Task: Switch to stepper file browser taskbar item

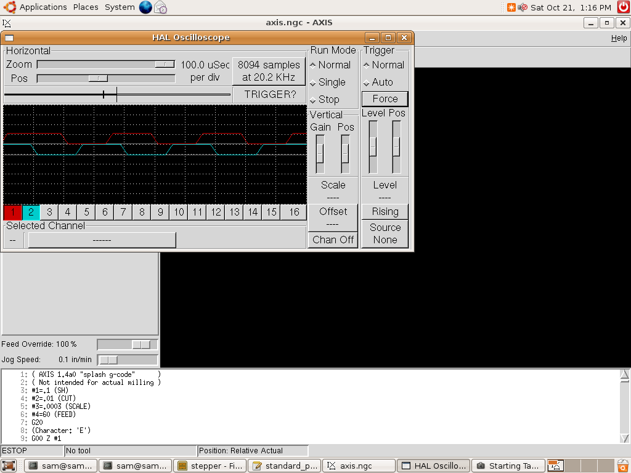Action: click(210, 466)
